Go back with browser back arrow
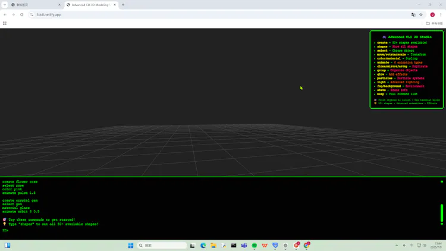 tap(5, 14)
